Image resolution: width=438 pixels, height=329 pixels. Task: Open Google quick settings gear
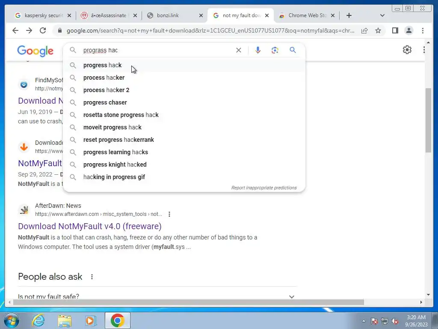[407, 50]
